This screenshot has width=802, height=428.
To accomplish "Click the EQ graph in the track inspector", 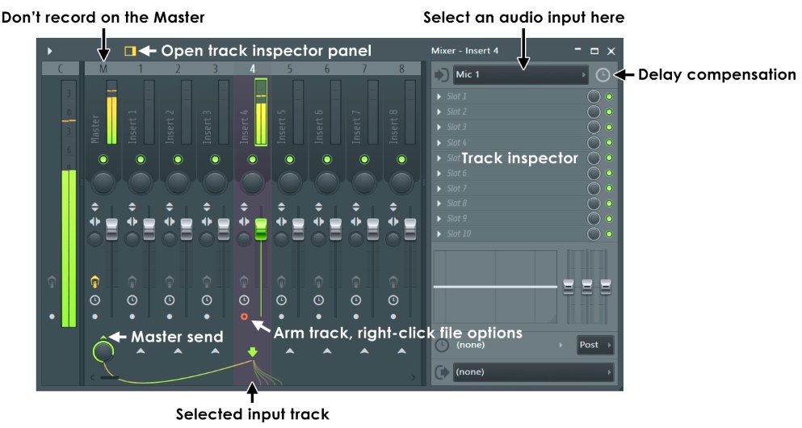I will 494,286.
